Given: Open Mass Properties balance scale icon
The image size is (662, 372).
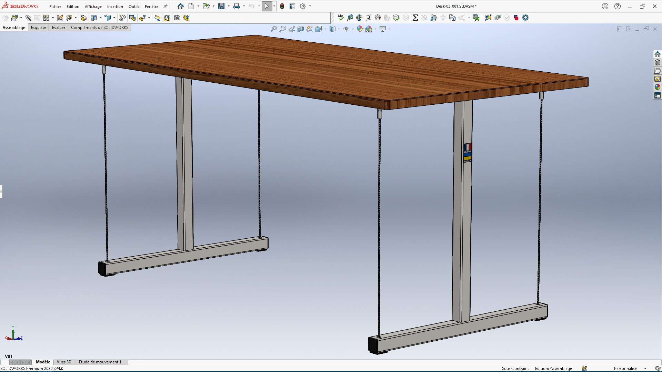Looking at the screenshot, I should 359,18.
